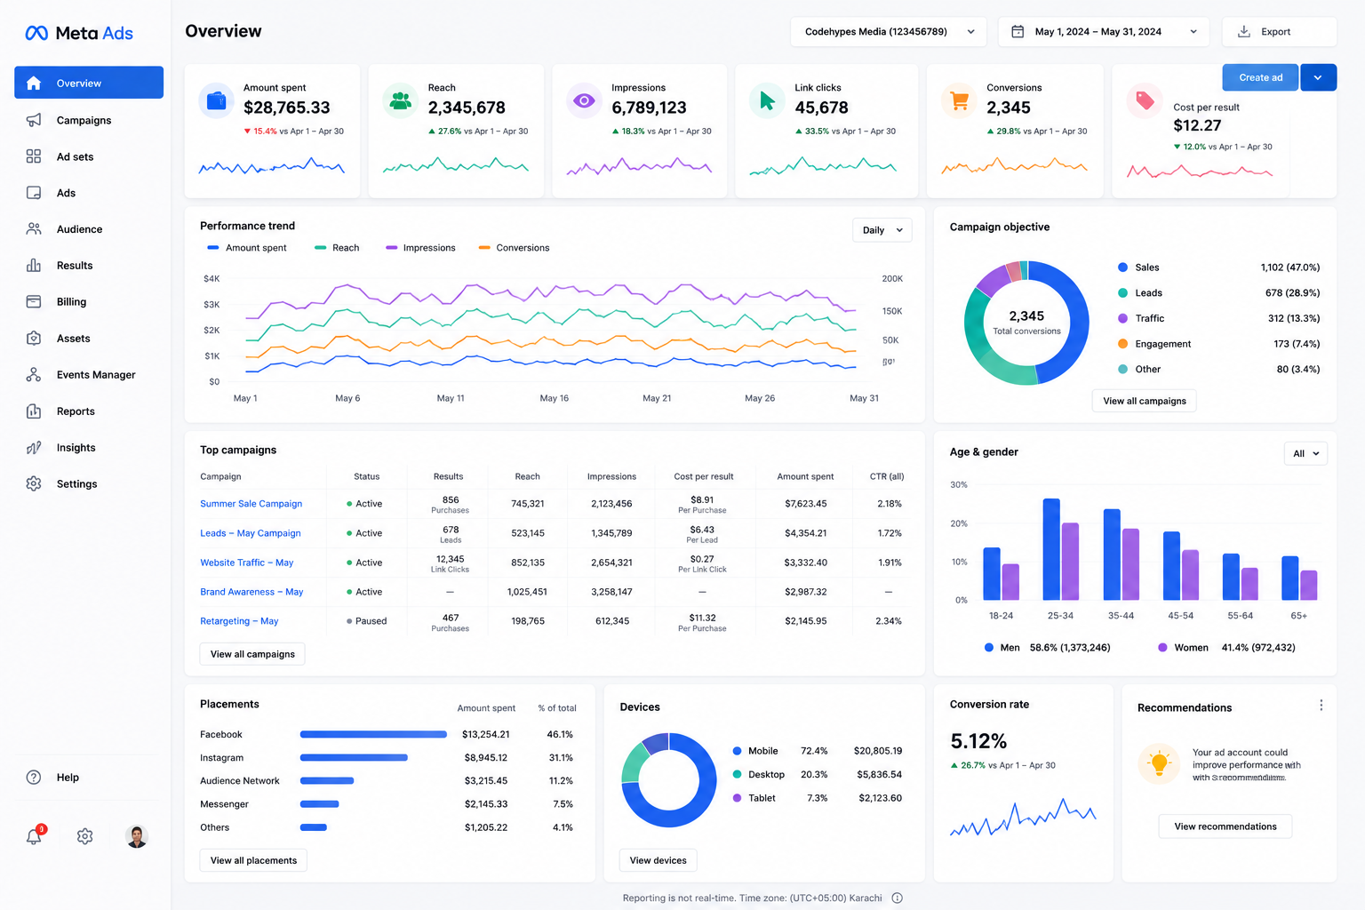Click the Amount spent wallet icon

click(x=216, y=101)
